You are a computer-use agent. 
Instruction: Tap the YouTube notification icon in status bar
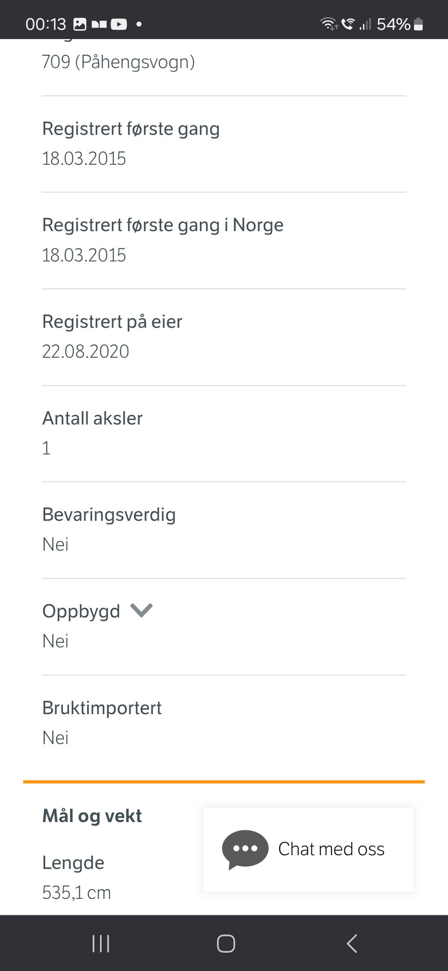point(119,24)
